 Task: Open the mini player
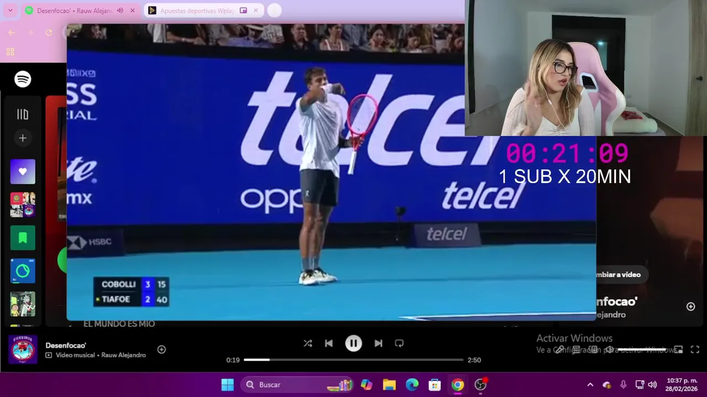(678, 350)
